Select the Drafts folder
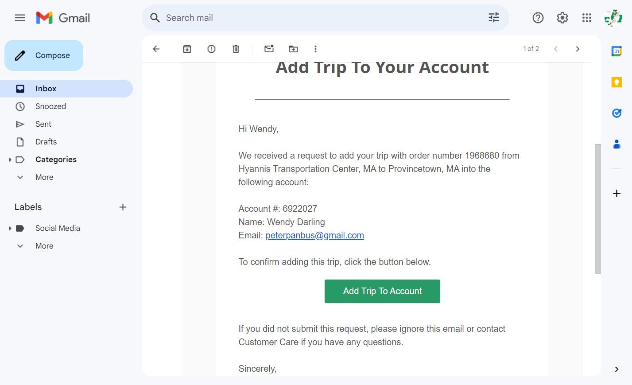The height and width of the screenshot is (385, 632). pyautogui.click(x=46, y=142)
